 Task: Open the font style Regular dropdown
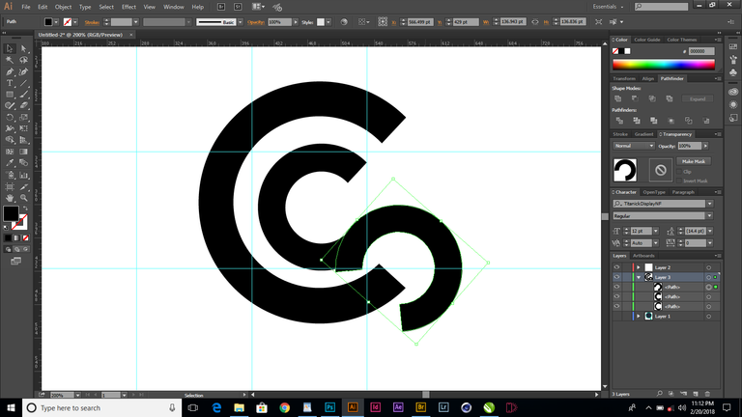[x=709, y=216]
